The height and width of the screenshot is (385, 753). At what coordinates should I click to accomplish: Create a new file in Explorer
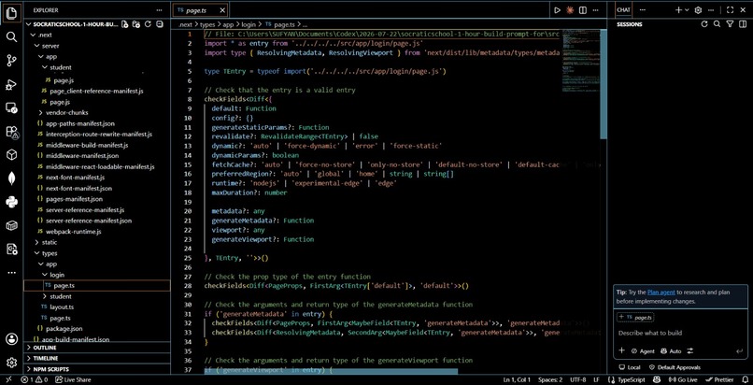click(125, 24)
